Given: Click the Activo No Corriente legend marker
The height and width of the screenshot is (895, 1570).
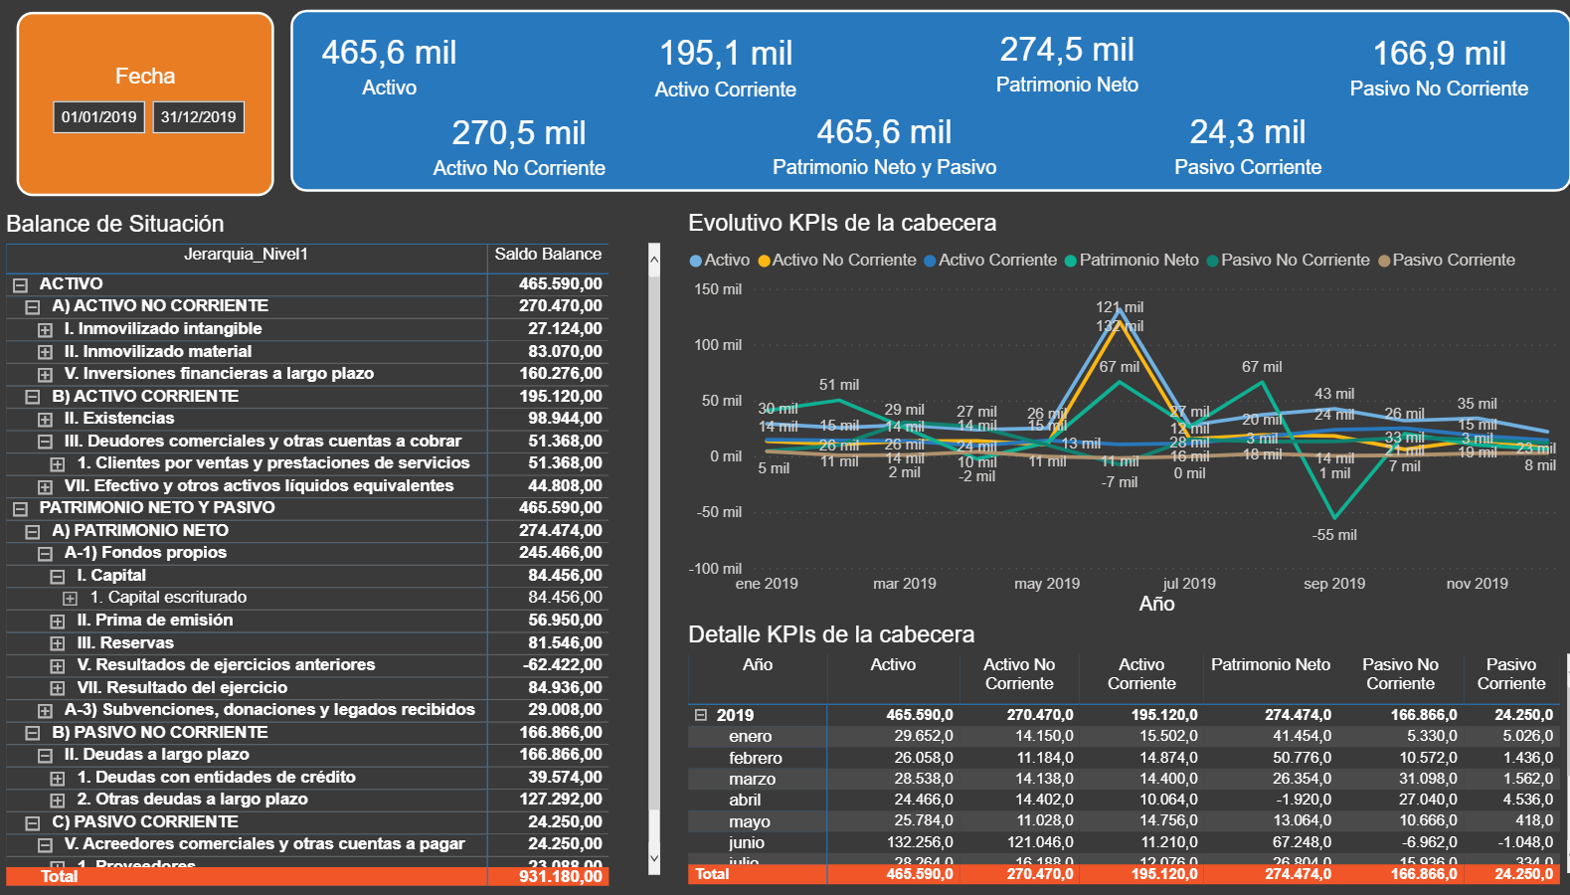Looking at the screenshot, I should pyautogui.click(x=765, y=261).
